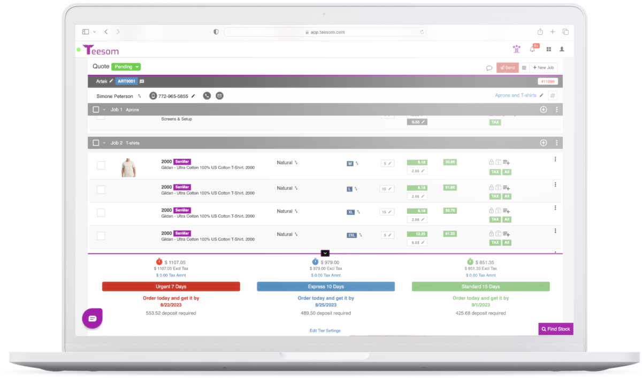Click the plus icon on Job 2 header

tap(544, 143)
